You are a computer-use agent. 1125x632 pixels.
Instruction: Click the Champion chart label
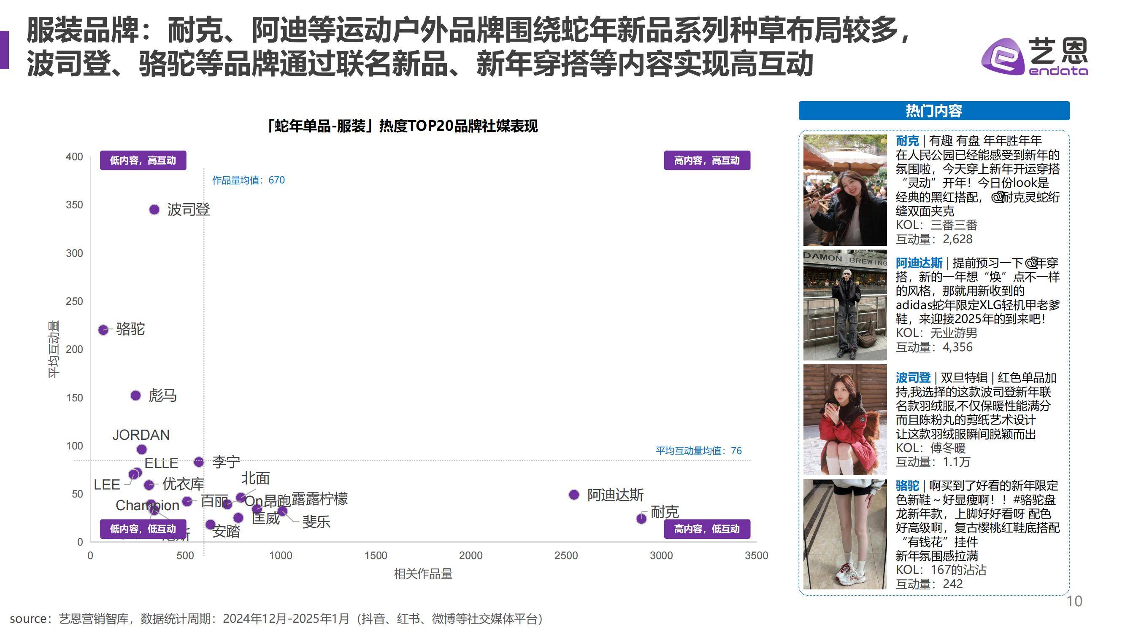(147, 505)
